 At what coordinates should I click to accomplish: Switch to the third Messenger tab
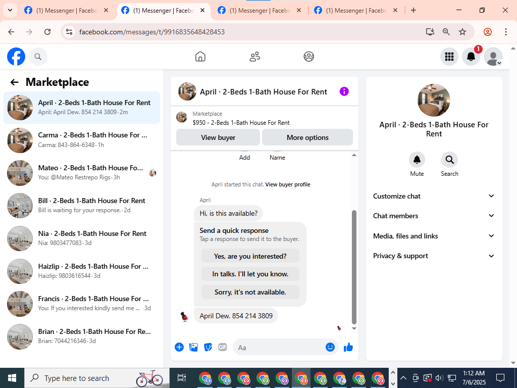(260, 10)
